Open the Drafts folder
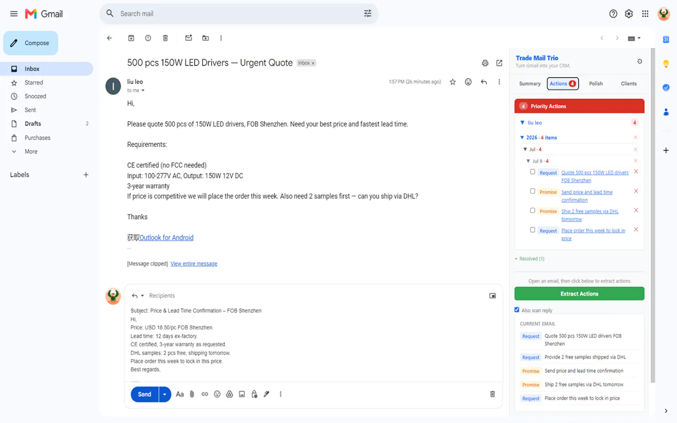Image resolution: width=677 pixels, height=423 pixels. (33, 124)
